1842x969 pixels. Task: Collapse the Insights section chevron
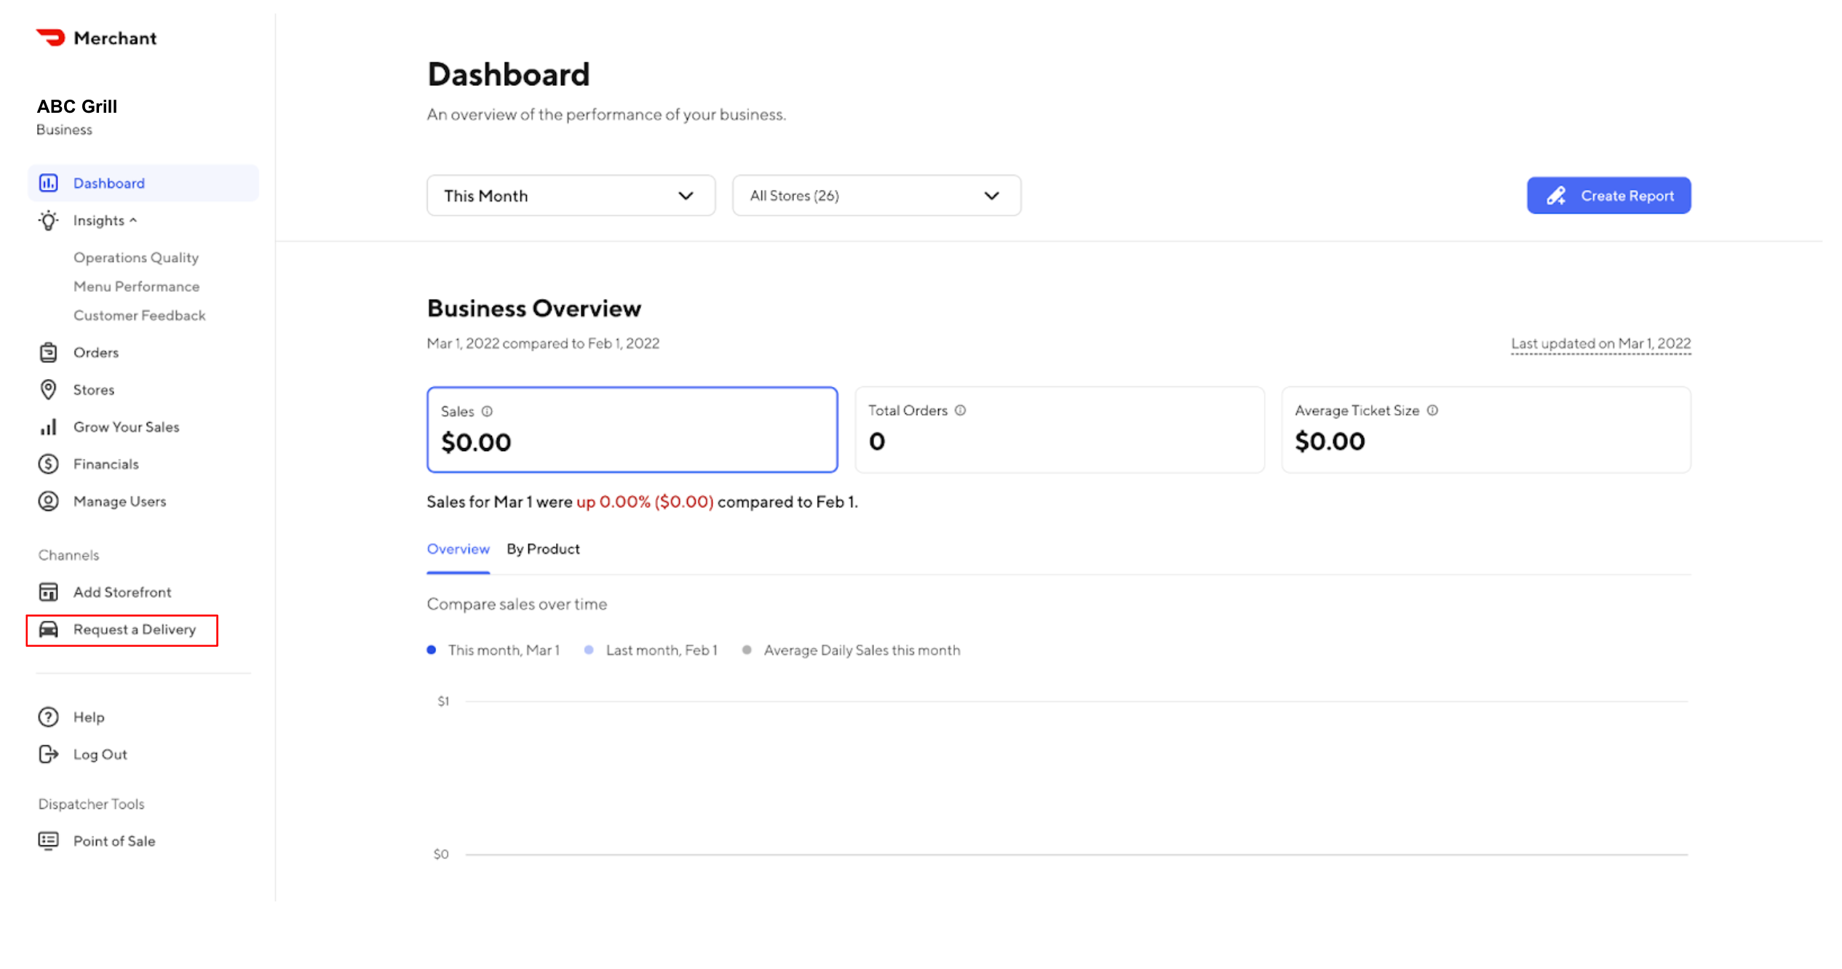[x=134, y=220]
